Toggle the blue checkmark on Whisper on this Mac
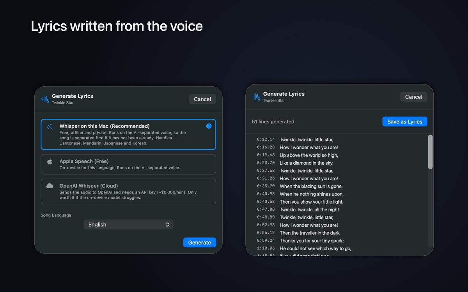This screenshot has width=468, height=292. [x=209, y=126]
